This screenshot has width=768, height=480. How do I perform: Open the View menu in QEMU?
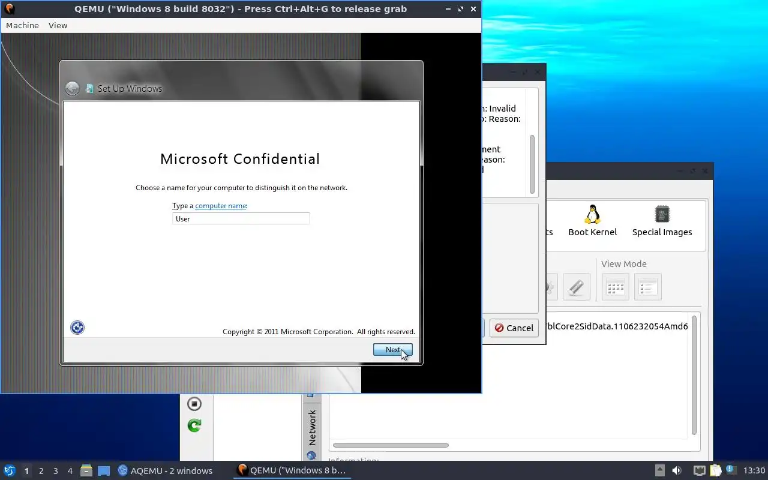[x=58, y=25]
